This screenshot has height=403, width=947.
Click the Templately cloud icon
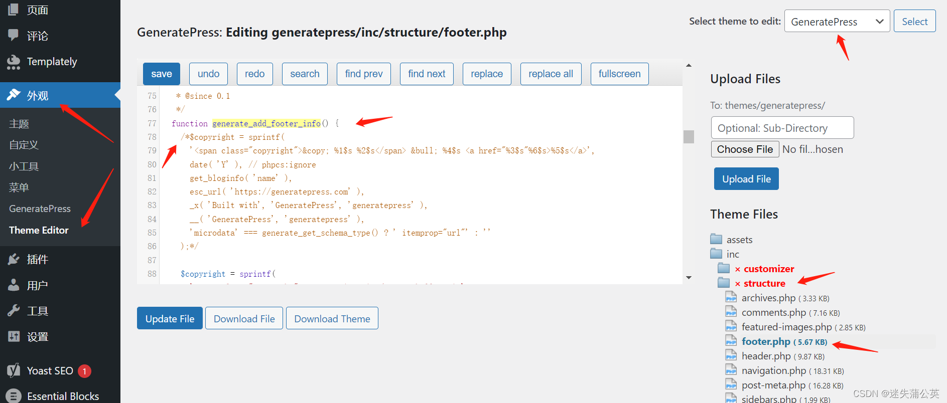14,62
